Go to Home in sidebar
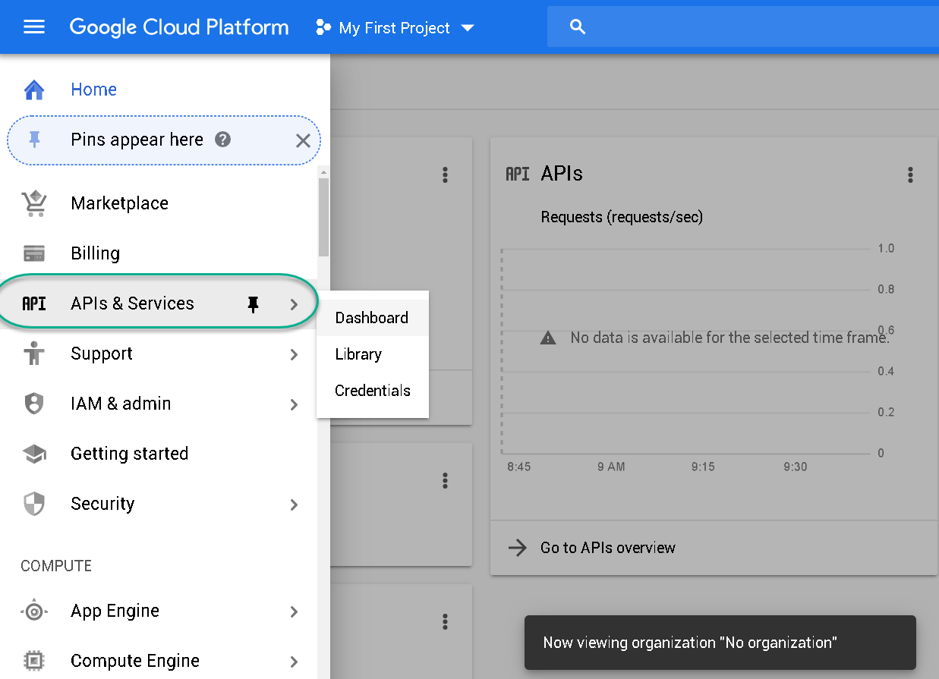 [93, 90]
